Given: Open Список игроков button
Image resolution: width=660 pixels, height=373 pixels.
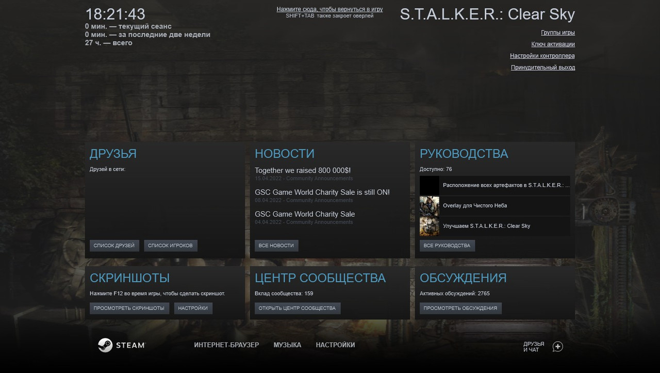Looking at the screenshot, I should click(x=170, y=246).
